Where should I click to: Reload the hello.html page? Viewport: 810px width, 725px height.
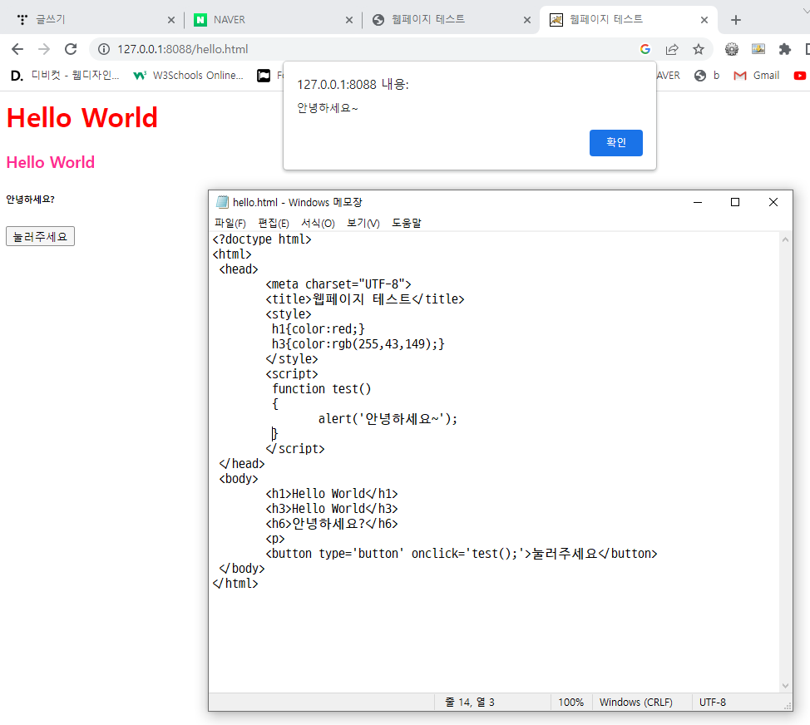click(x=71, y=49)
